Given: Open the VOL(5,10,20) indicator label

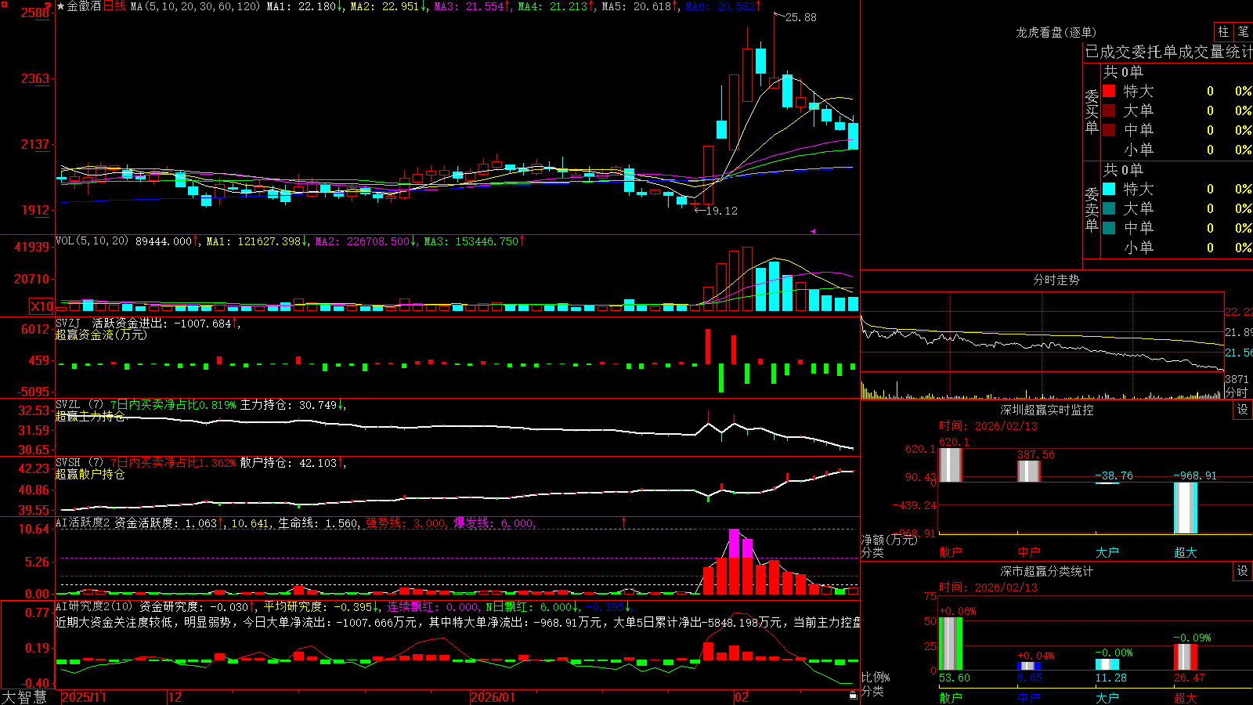Looking at the screenshot, I should click(92, 241).
